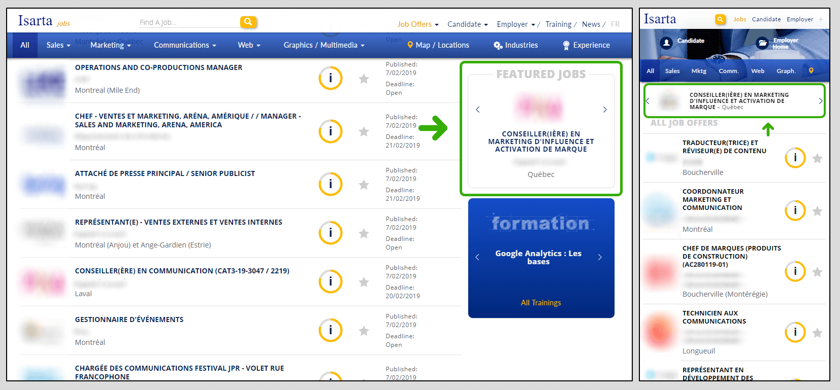Click the yellow search magnifier button
840x390 pixels.
(x=248, y=22)
